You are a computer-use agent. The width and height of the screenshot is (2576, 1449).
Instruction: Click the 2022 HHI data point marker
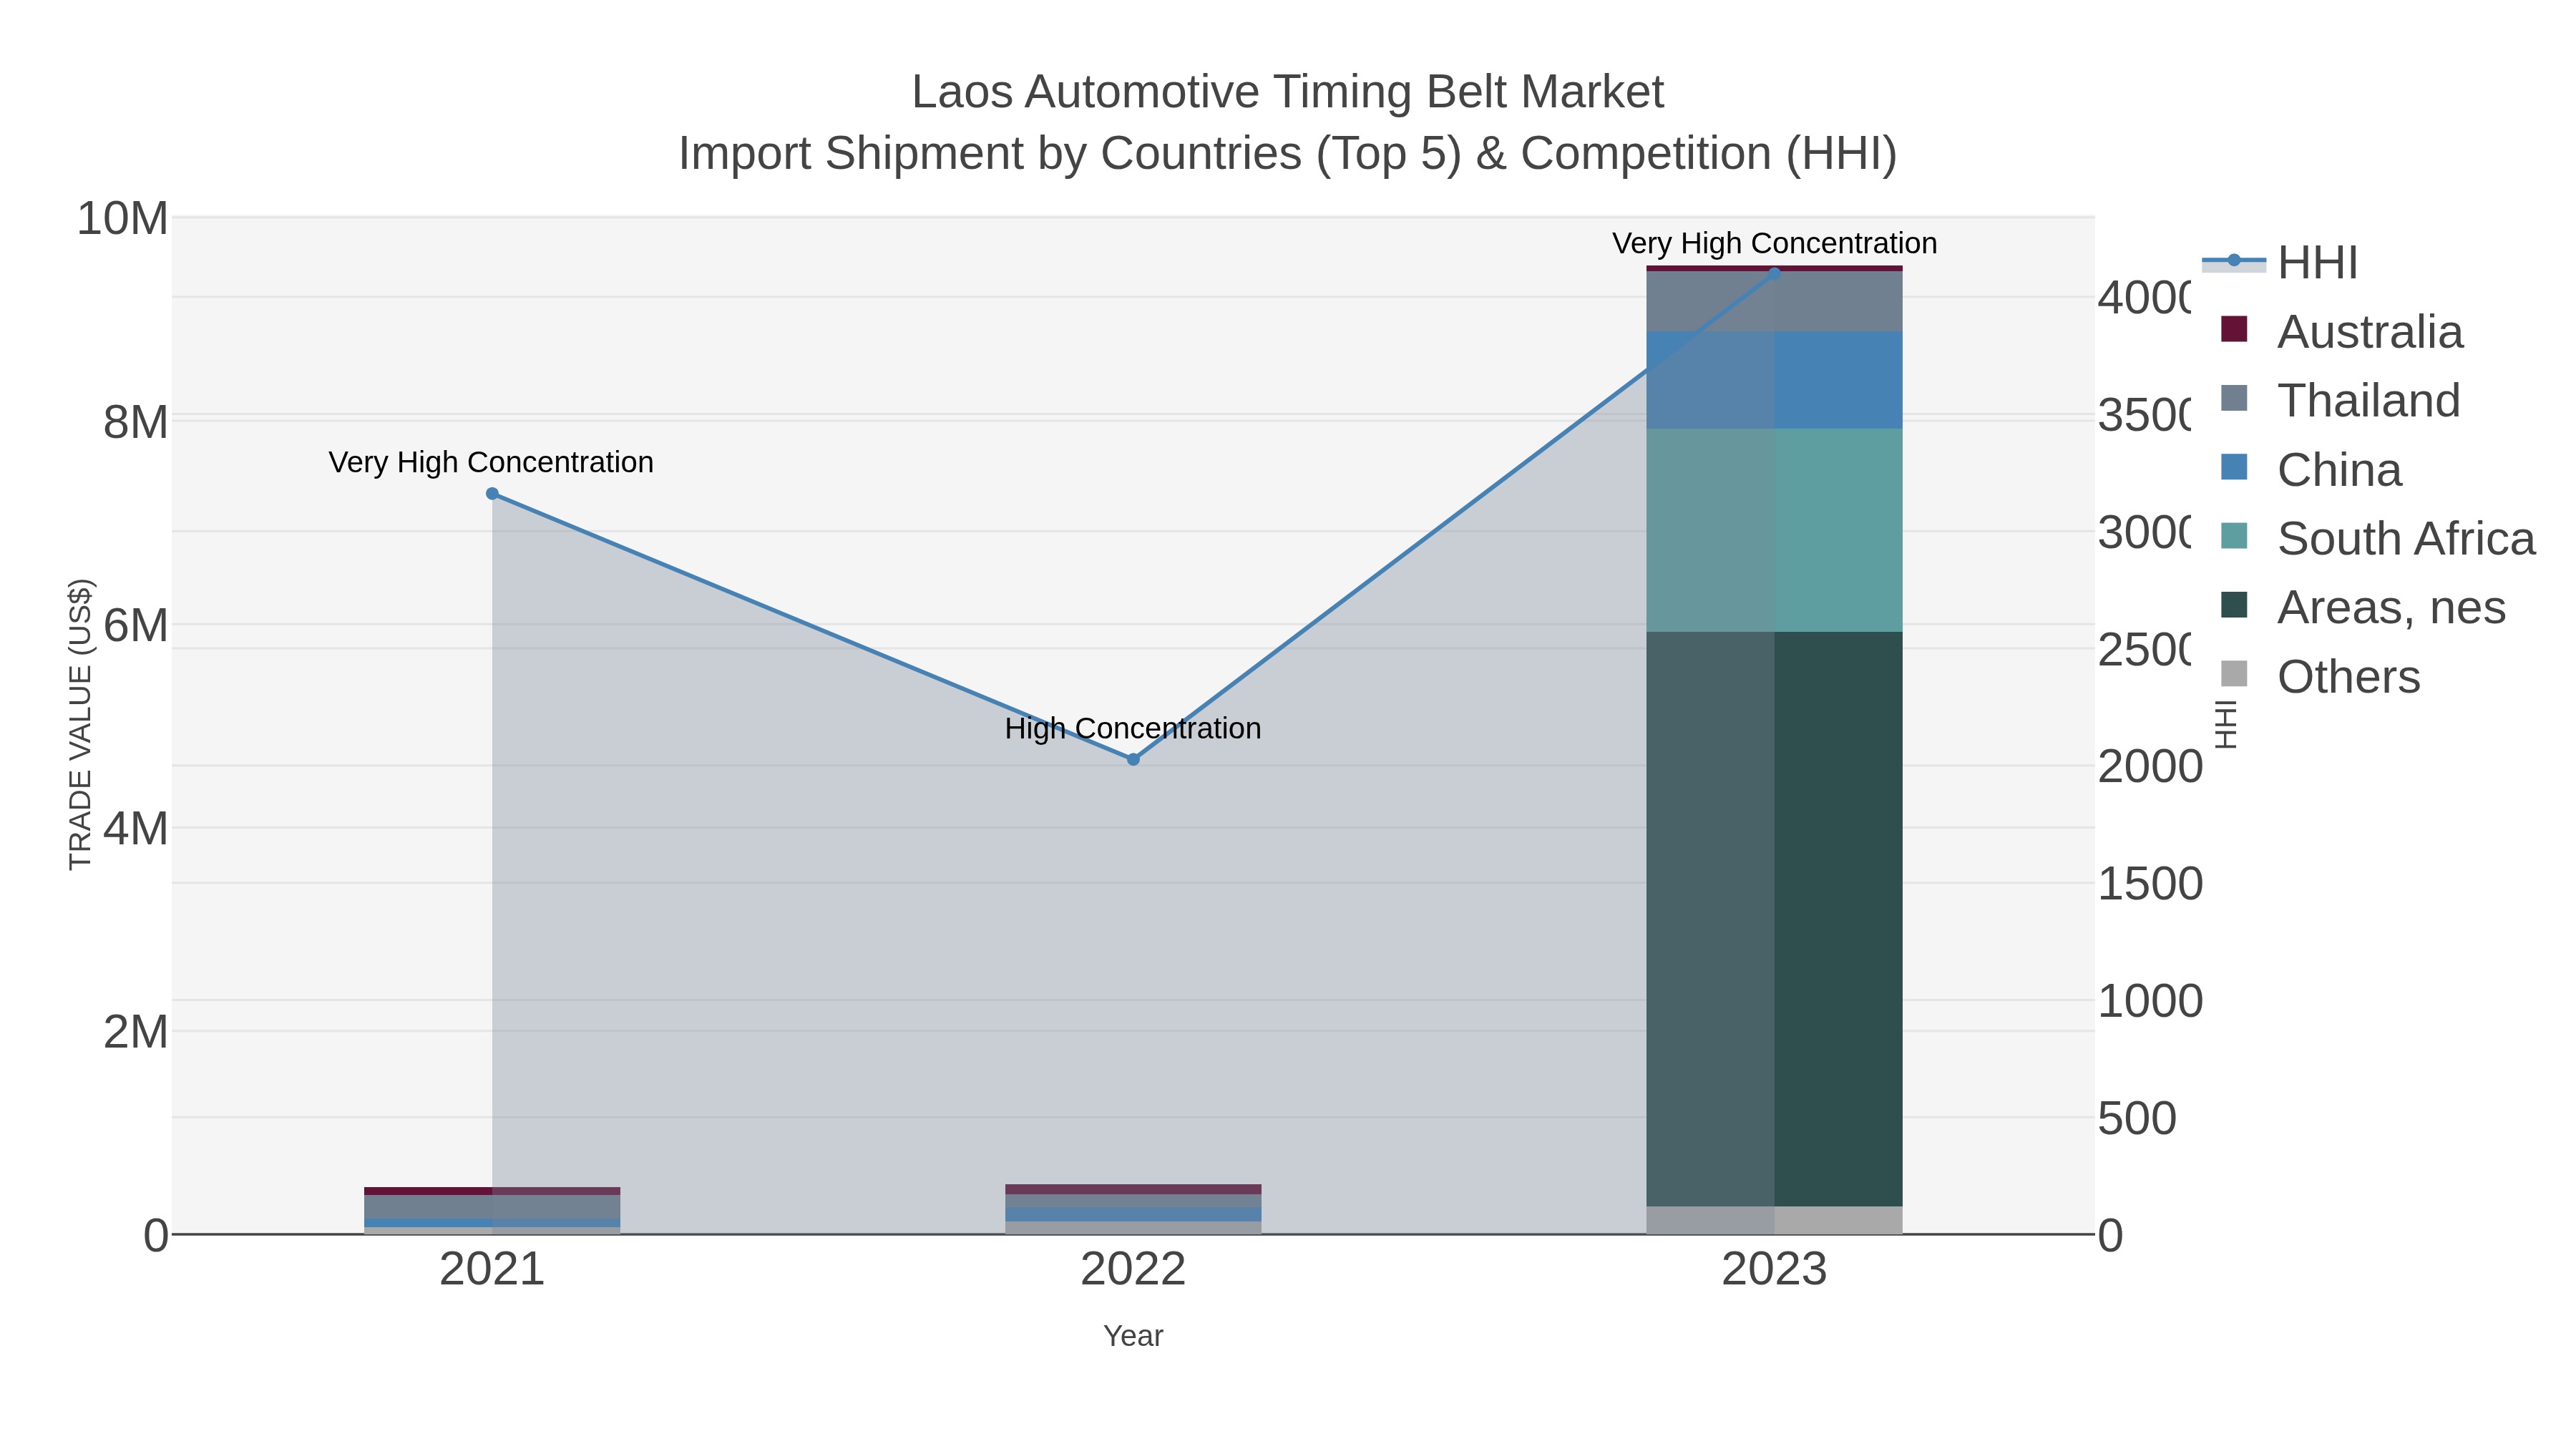click(1133, 760)
